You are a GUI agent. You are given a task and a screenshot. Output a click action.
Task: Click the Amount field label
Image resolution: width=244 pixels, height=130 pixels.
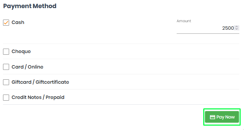pyautogui.click(x=184, y=21)
